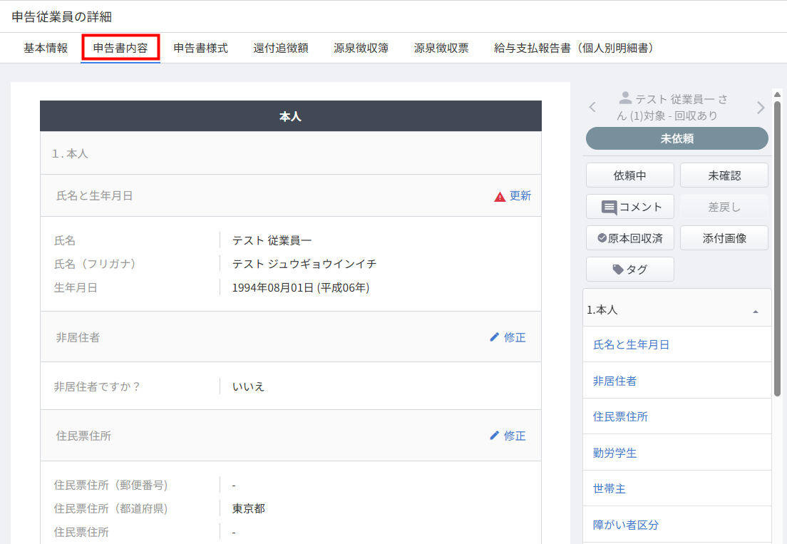Jump to 住民票住所 in sidebar list
Viewport: 787px width, 544px height.
(x=620, y=416)
